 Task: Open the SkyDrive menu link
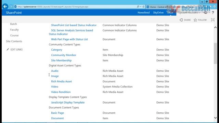[x=158, y=13]
